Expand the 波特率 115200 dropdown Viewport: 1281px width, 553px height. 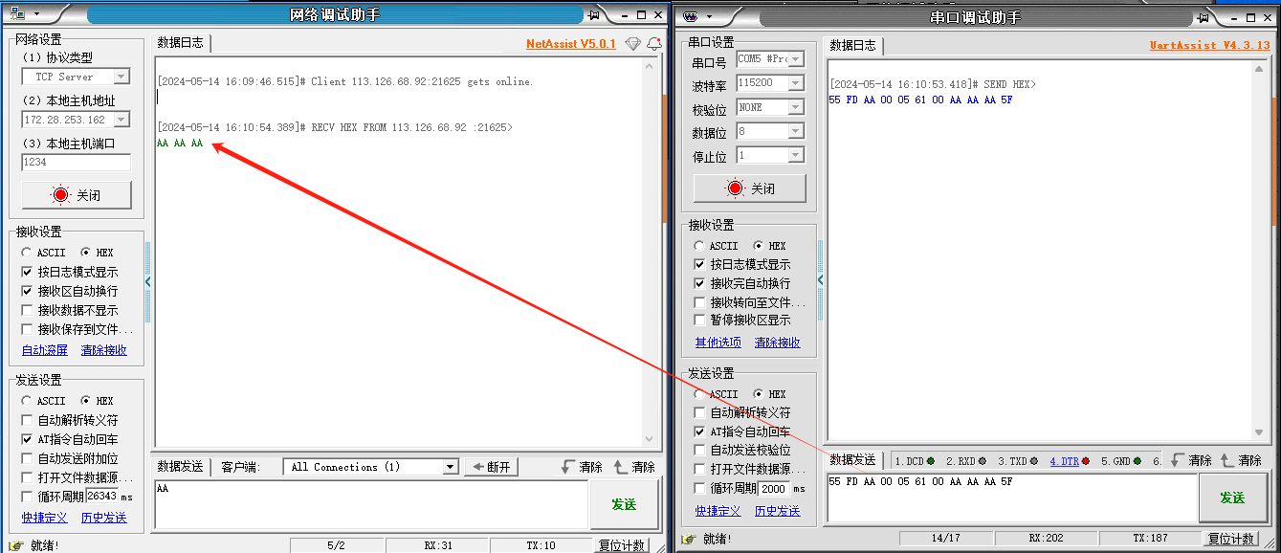[795, 83]
